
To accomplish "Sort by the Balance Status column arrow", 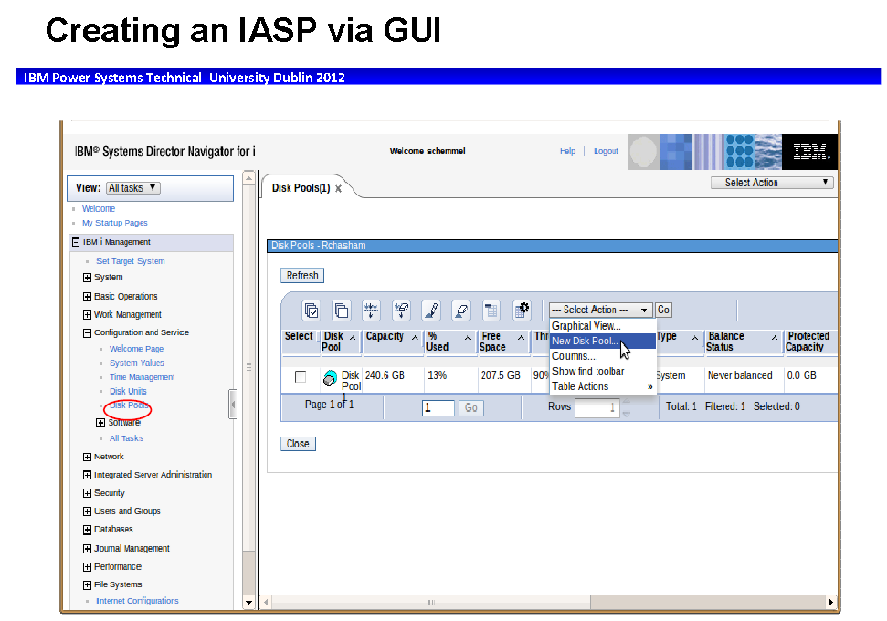I will tap(775, 338).
